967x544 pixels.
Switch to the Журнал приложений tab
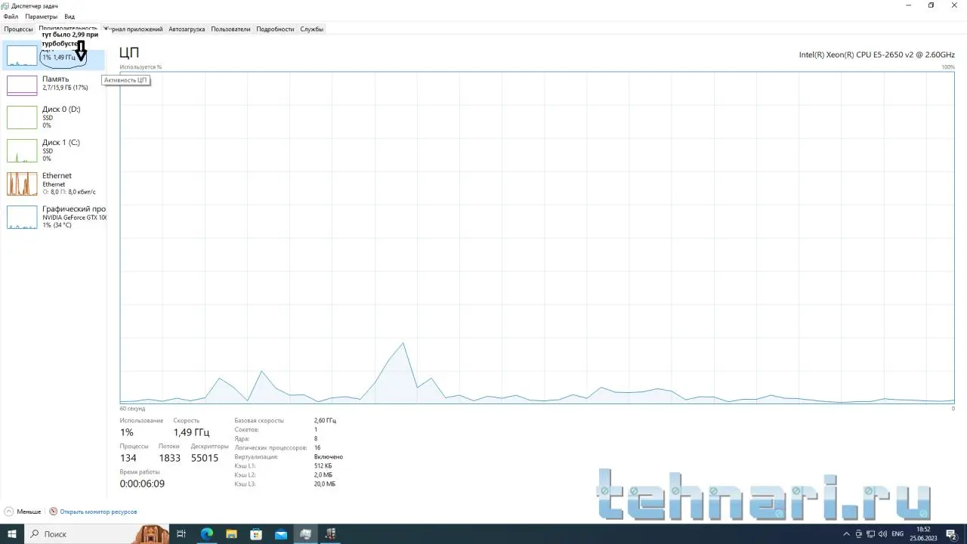pyautogui.click(x=134, y=29)
